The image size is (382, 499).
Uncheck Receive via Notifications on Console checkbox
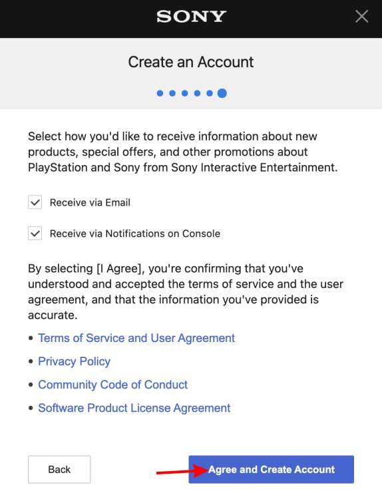pos(35,234)
